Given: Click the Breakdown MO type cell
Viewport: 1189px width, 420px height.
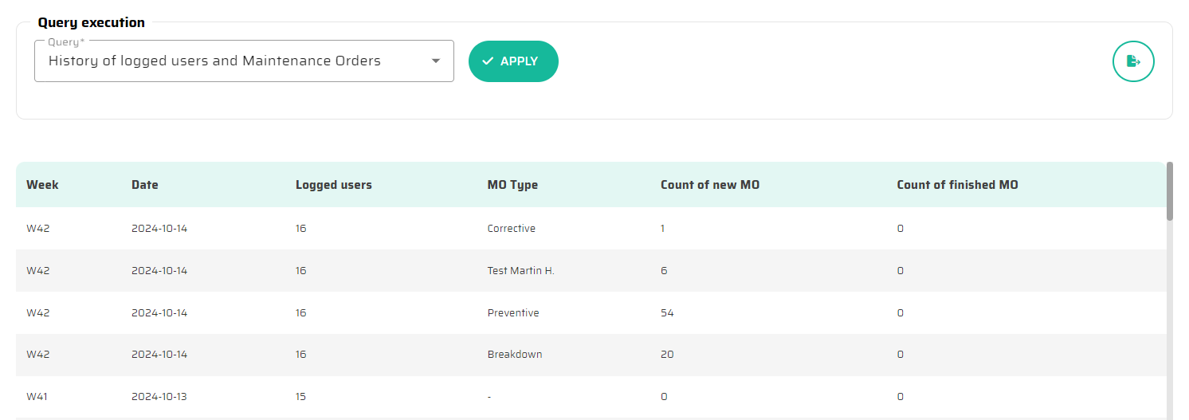Looking at the screenshot, I should click(514, 355).
